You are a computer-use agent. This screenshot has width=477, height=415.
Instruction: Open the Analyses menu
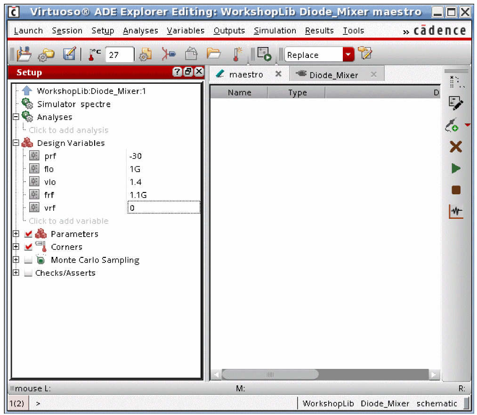140,31
